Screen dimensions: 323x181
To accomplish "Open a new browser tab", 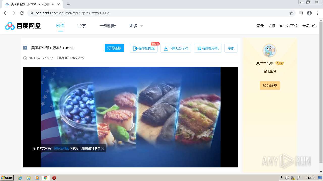I will coord(68,4).
